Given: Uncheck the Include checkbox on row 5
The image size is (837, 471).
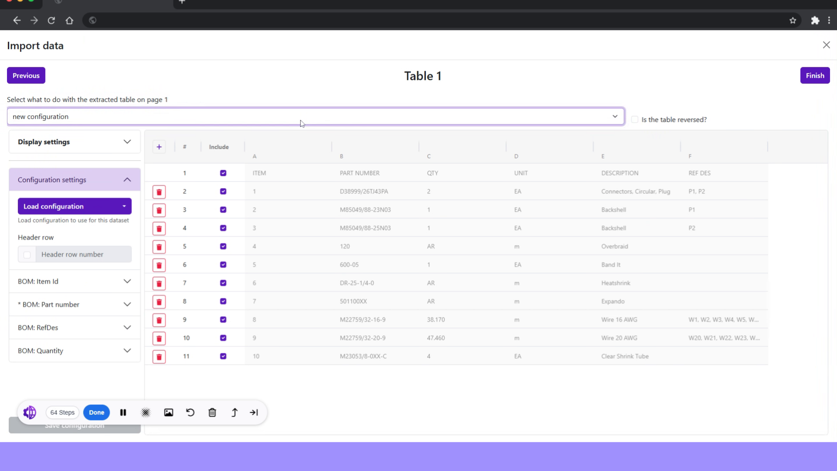Looking at the screenshot, I should click(223, 246).
